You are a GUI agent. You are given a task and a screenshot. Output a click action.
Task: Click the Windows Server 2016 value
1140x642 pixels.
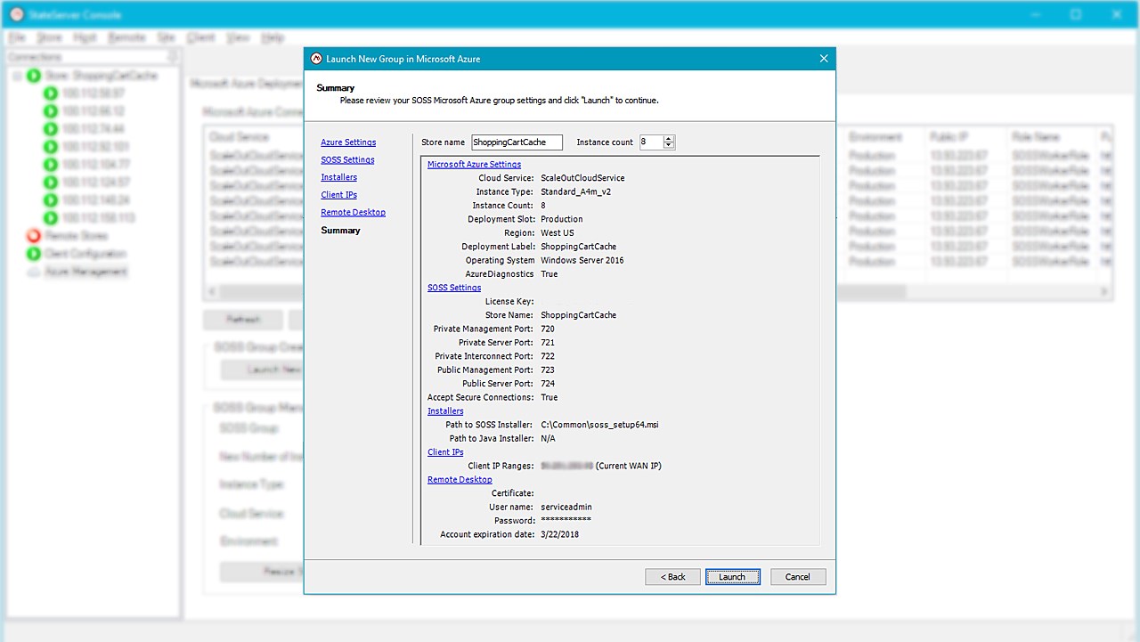(582, 261)
